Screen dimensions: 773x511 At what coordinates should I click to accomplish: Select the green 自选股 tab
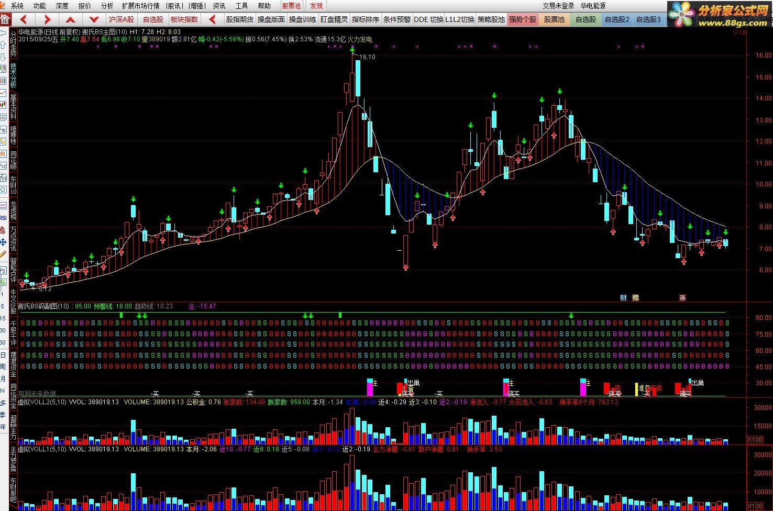pos(586,19)
